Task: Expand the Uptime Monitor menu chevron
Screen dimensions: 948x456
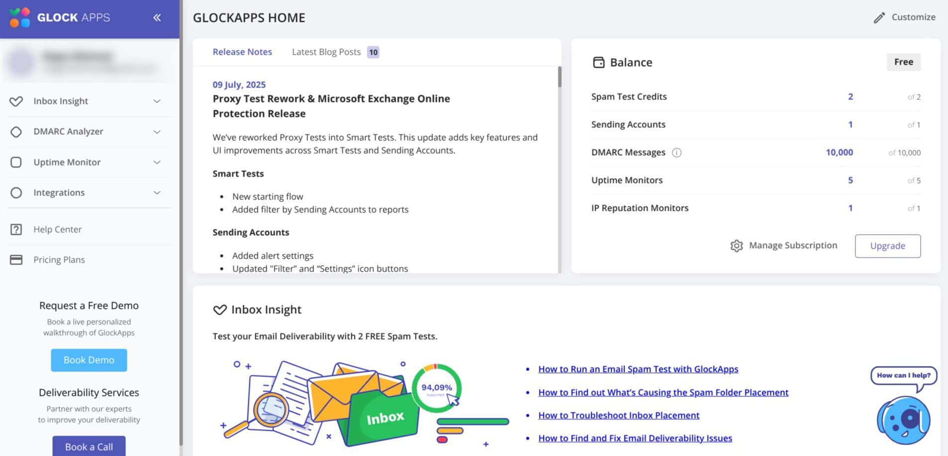Action: (157, 163)
